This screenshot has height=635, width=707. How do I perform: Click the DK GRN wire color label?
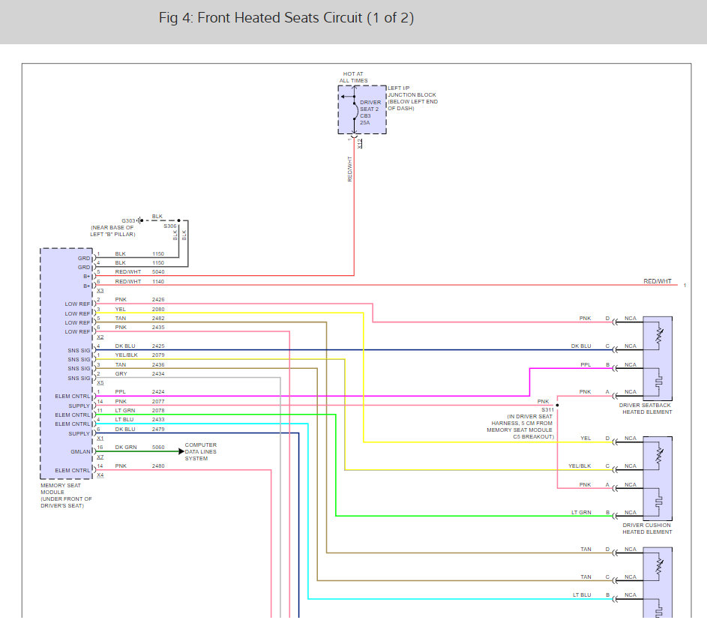coord(126,448)
